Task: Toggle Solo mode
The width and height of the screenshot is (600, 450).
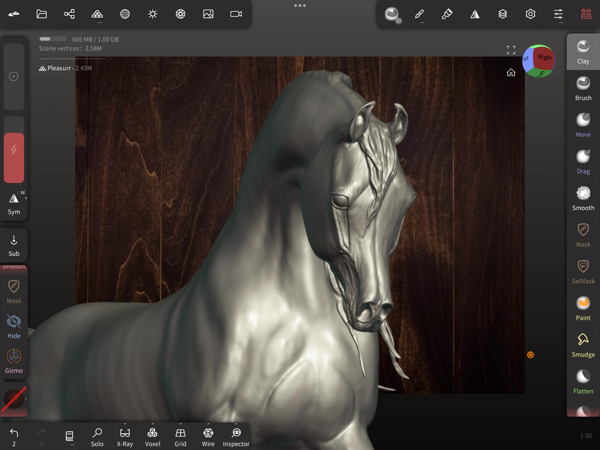Action: (97, 438)
